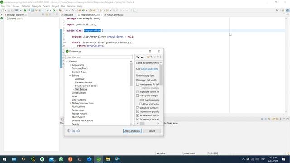The height and width of the screenshot is (163, 290).
Task: Click the back navigation arrow in Preferences
Action: pos(148,57)
